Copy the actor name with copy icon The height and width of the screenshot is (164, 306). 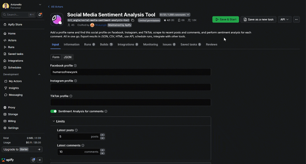pyautogui.click(x=133, y=20)
